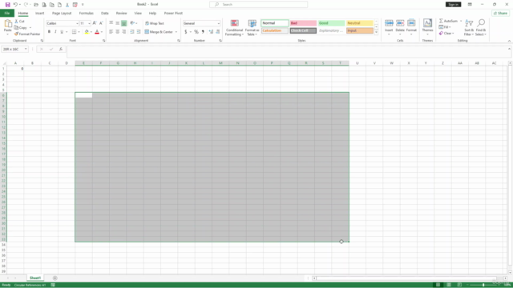The image size is (513, 288).
Task: Toggle Top Align vertical alignment
Action: 111,23
